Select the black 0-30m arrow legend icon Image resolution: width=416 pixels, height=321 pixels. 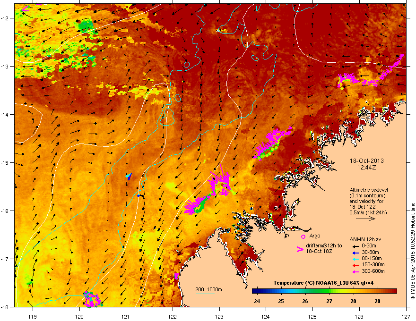pos(355,246)
